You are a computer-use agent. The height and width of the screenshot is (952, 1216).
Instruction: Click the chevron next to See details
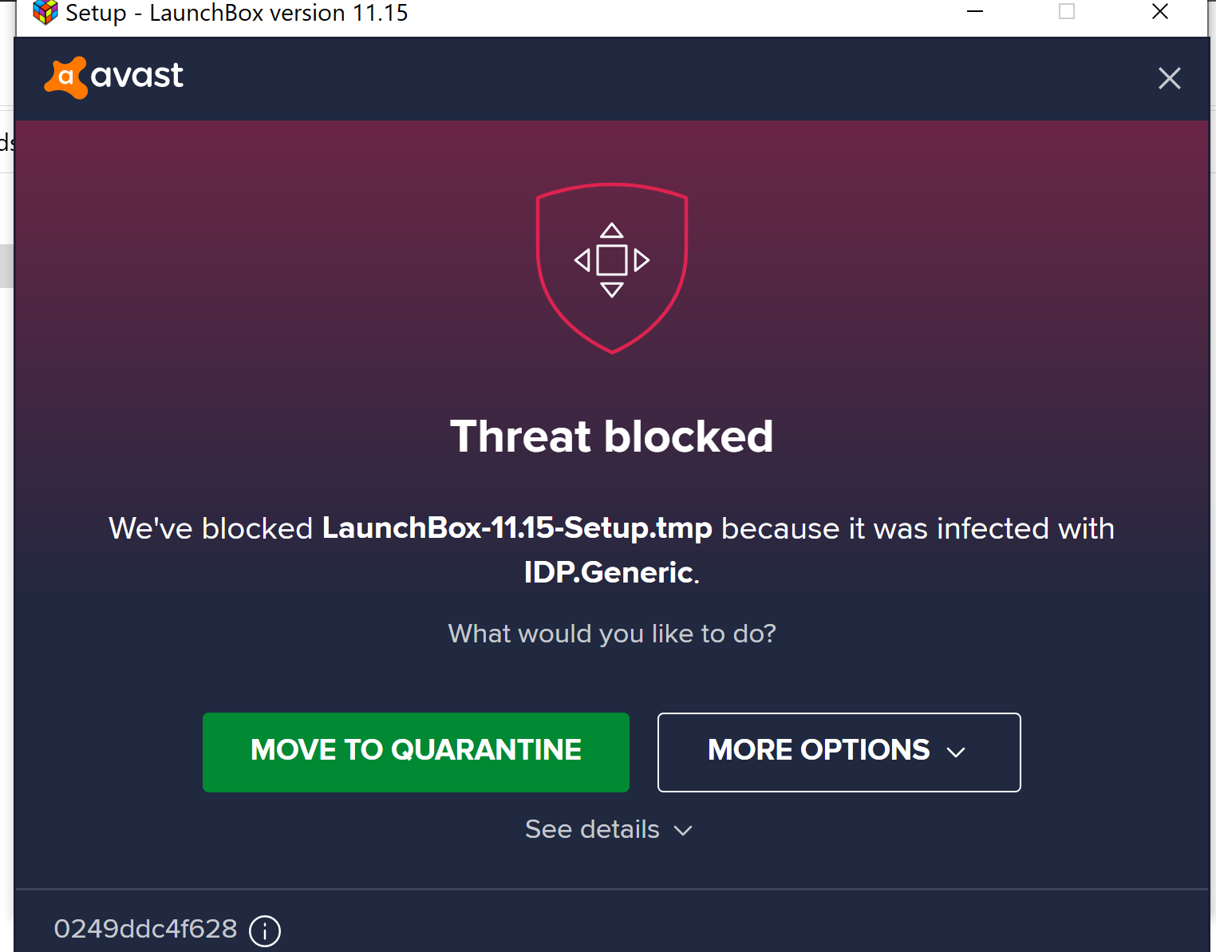(683, 831)
